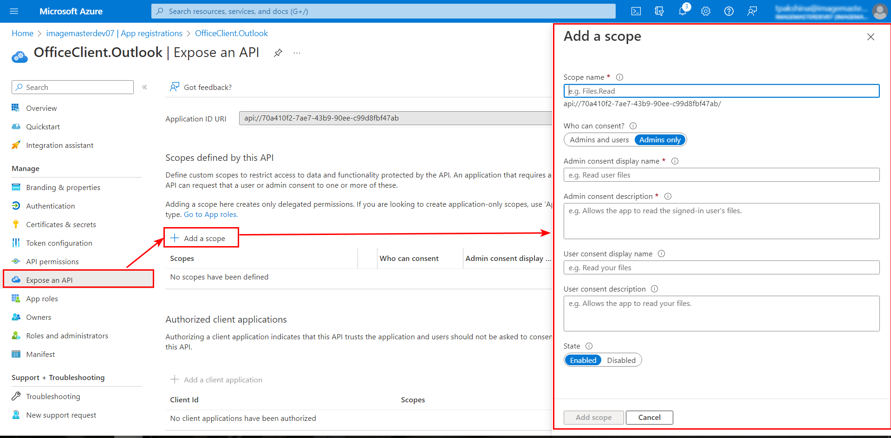Screen dimensions: 891x438
Task: Click the global search resources box
Action: pos(383,11)
